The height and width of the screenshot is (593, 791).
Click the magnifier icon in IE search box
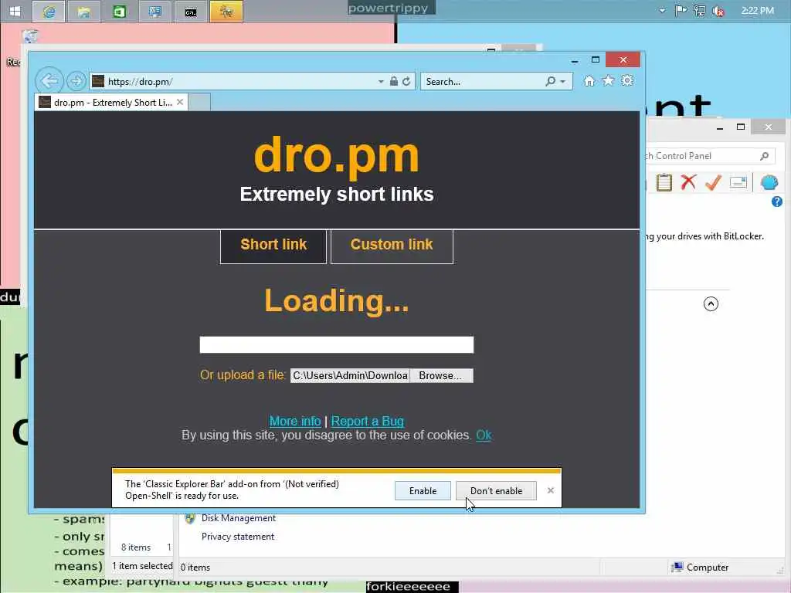click(x=550, y=81)
